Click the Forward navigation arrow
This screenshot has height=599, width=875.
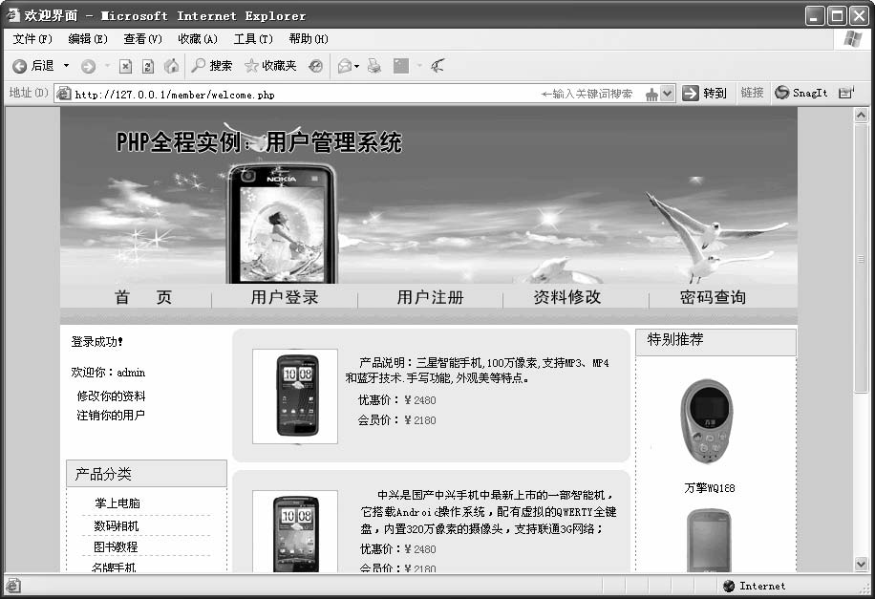[x=88, y=67]
